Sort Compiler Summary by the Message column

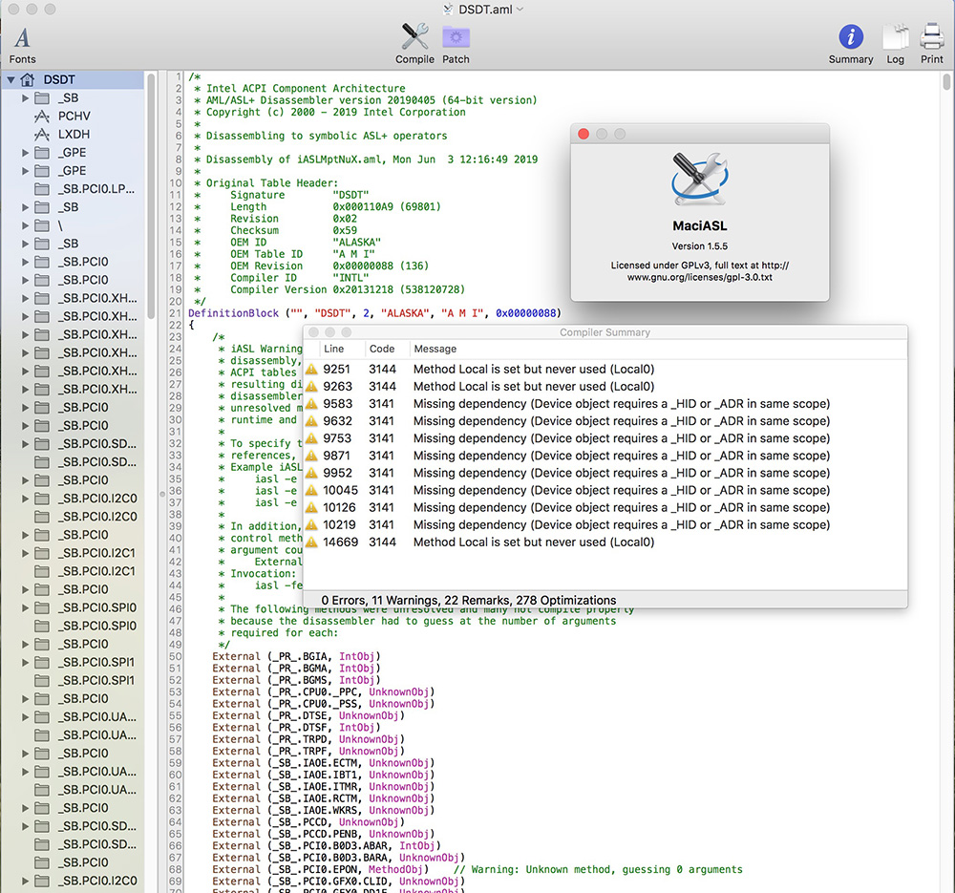[658, 349]
